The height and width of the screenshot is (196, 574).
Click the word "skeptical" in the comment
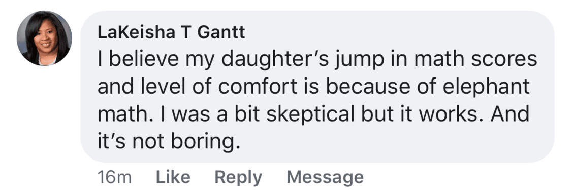311,115
